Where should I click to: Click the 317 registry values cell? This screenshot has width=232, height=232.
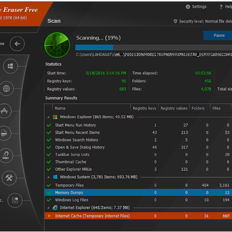pos(184,147)
